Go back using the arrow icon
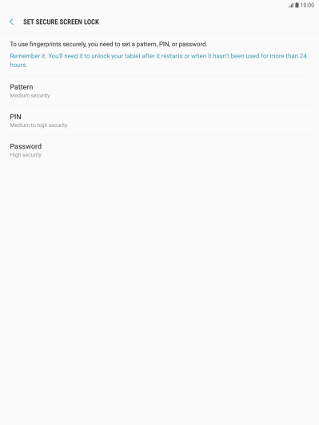Viewport: 319px width, 425px height. coord(11,22)
